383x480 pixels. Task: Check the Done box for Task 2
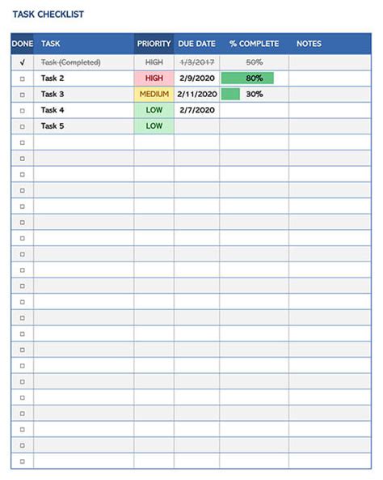(x=23, y=79)
